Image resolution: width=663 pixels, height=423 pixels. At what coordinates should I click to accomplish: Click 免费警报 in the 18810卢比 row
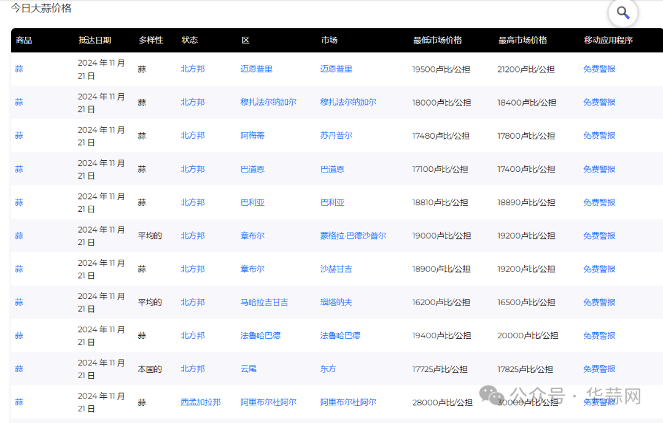click(x=599, y=203)
